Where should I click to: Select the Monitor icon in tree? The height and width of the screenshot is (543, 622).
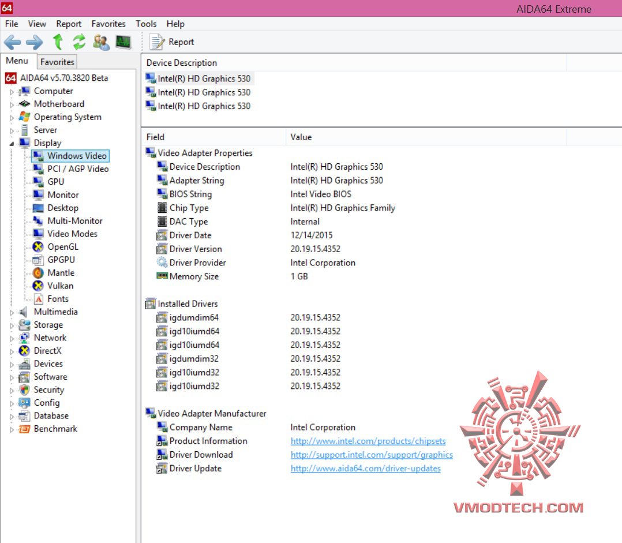(39, 194)
